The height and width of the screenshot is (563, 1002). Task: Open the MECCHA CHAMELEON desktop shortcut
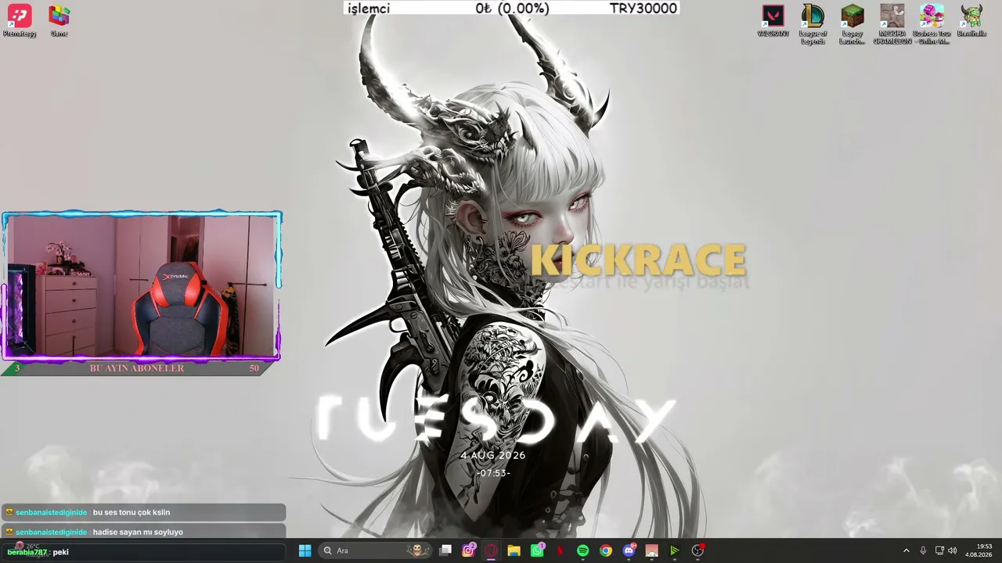click(892, 24)
